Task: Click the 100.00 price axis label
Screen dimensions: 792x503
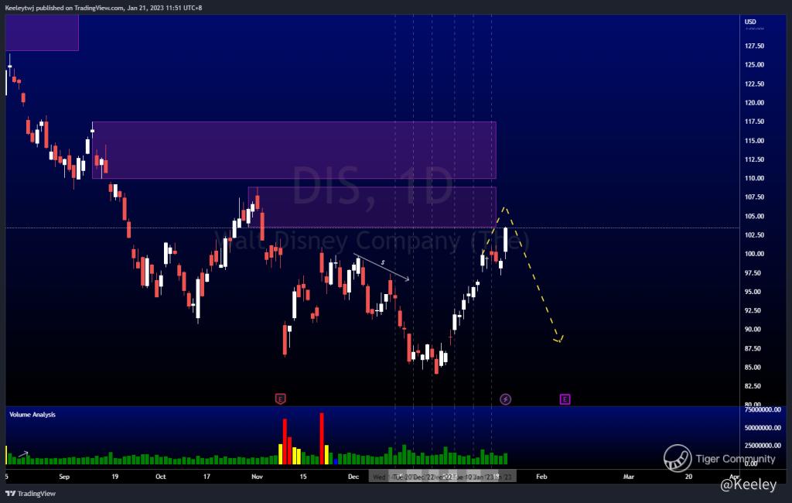Action: point(754,254)
